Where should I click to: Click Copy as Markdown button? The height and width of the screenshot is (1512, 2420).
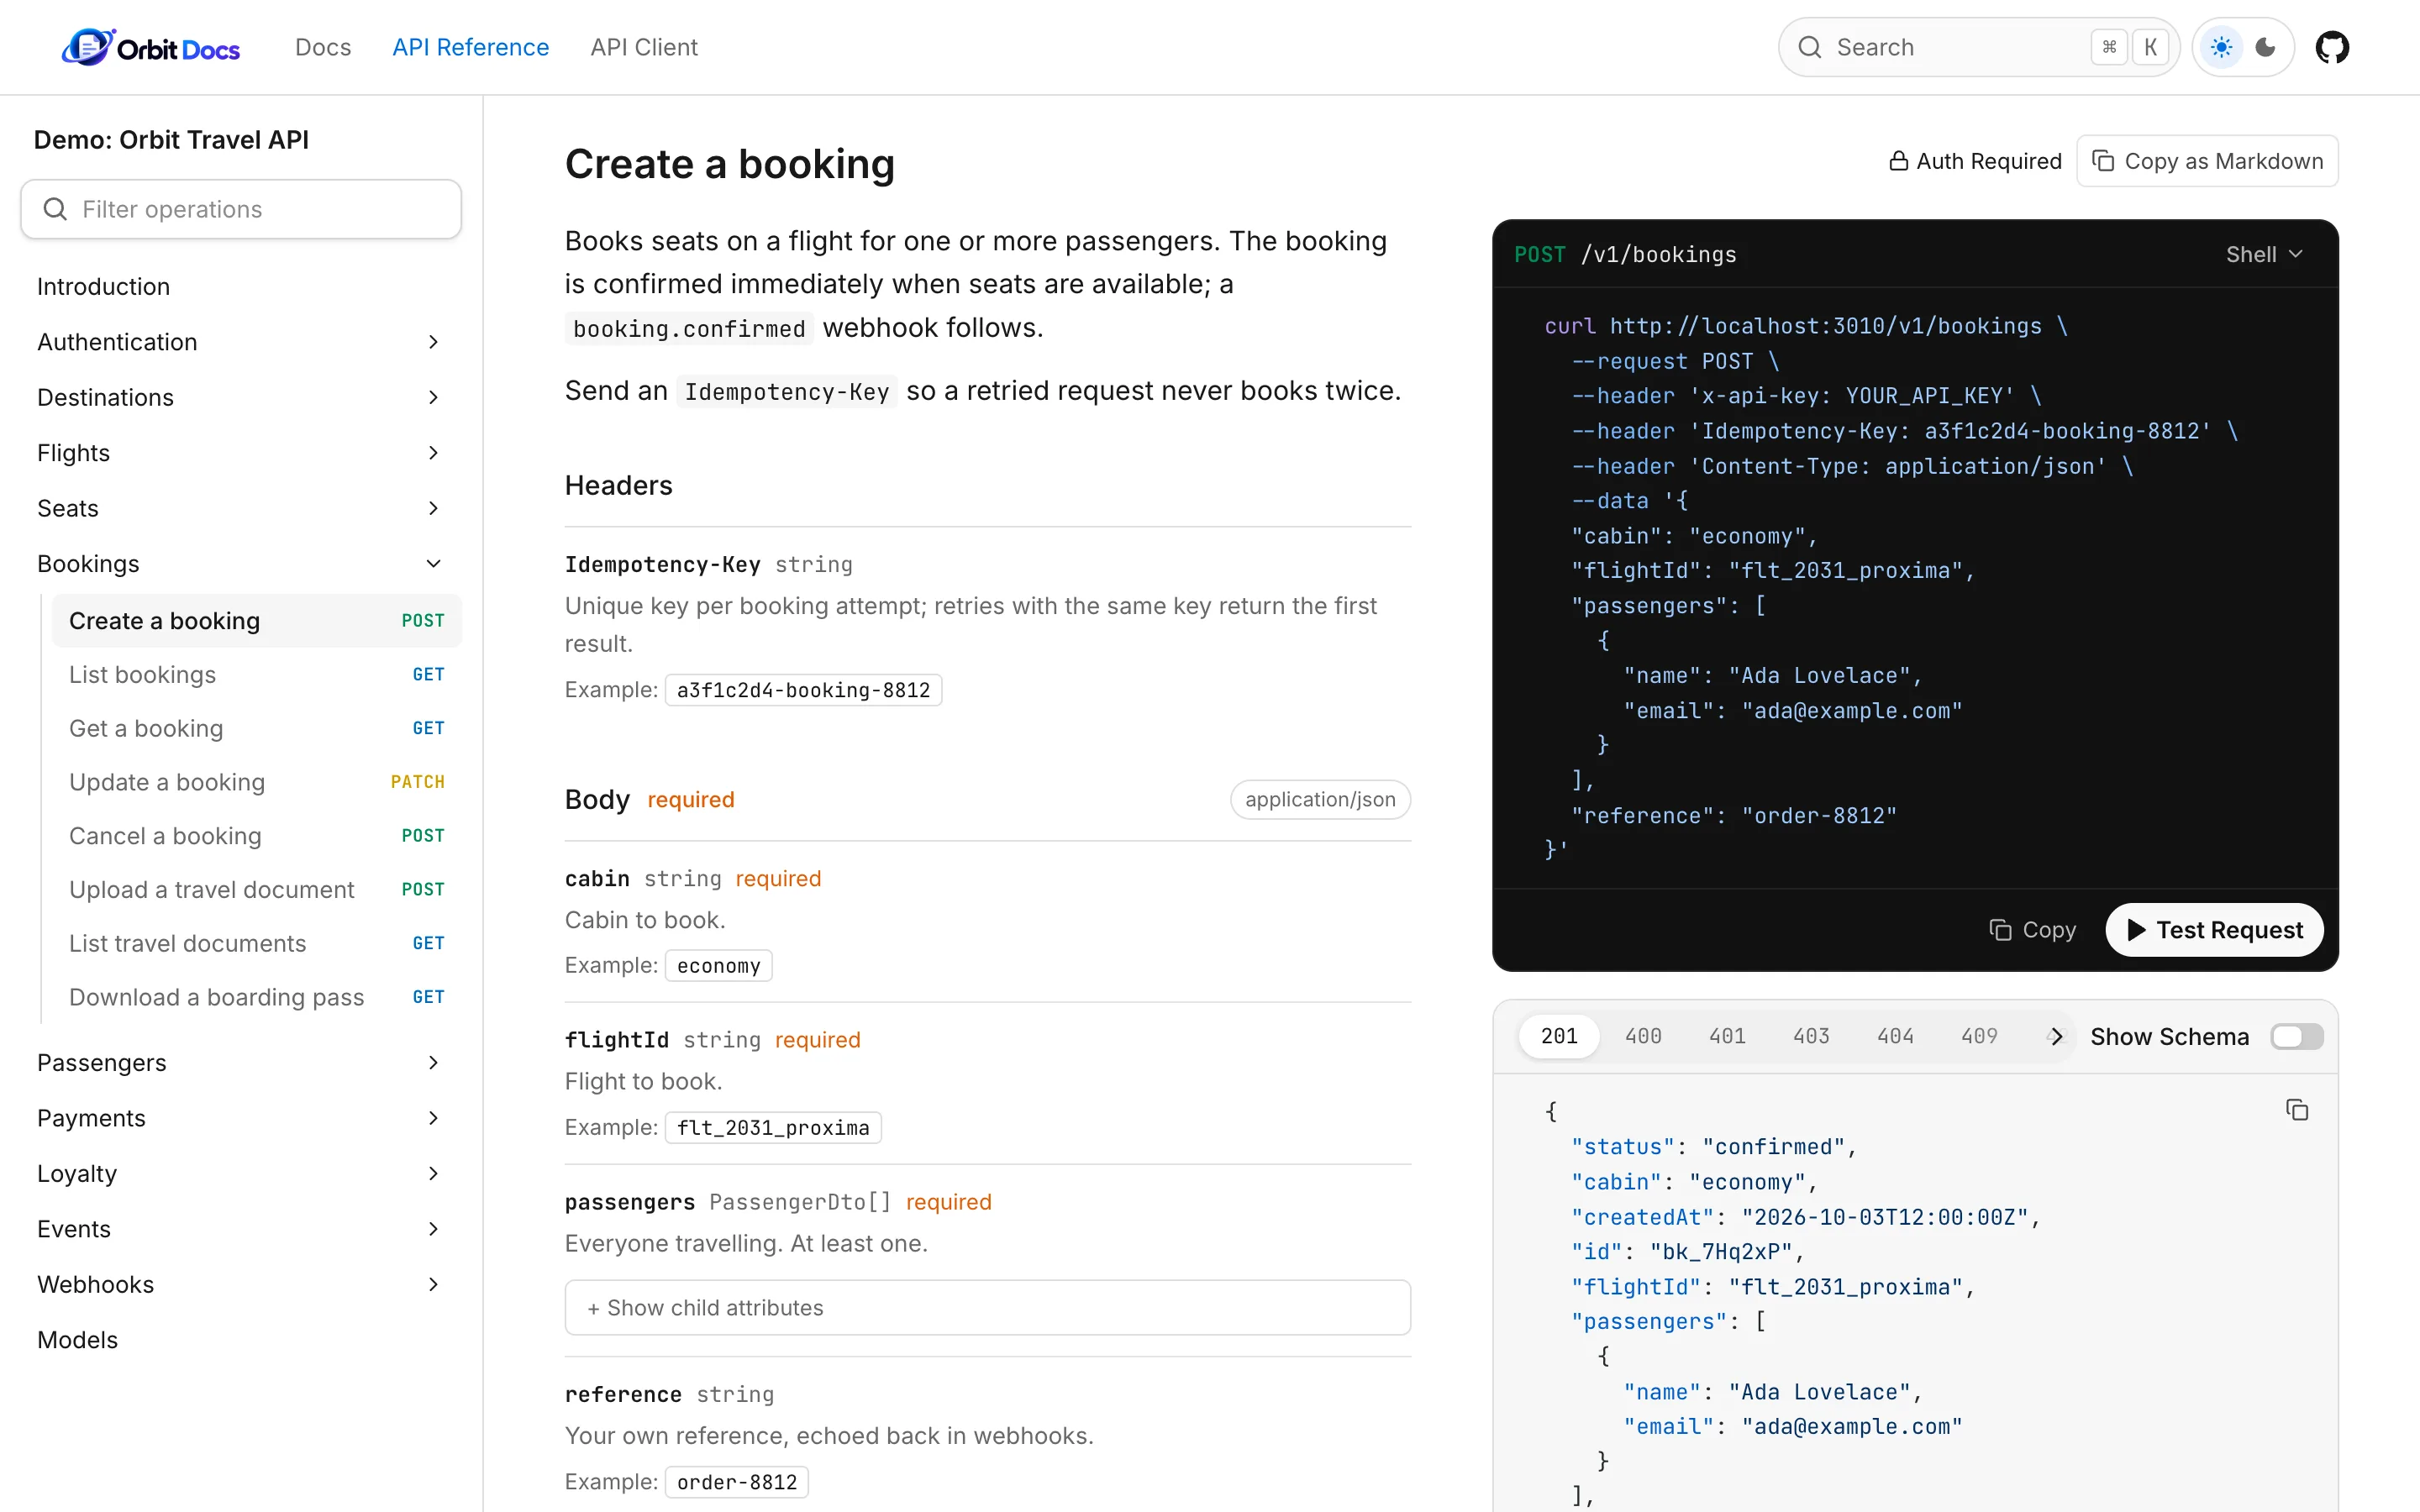[2207, 161]
